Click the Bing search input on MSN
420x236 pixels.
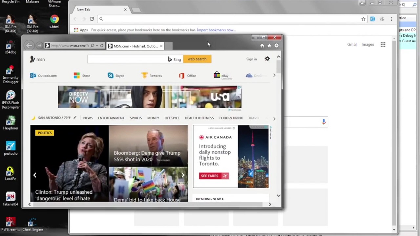point(127,59)
